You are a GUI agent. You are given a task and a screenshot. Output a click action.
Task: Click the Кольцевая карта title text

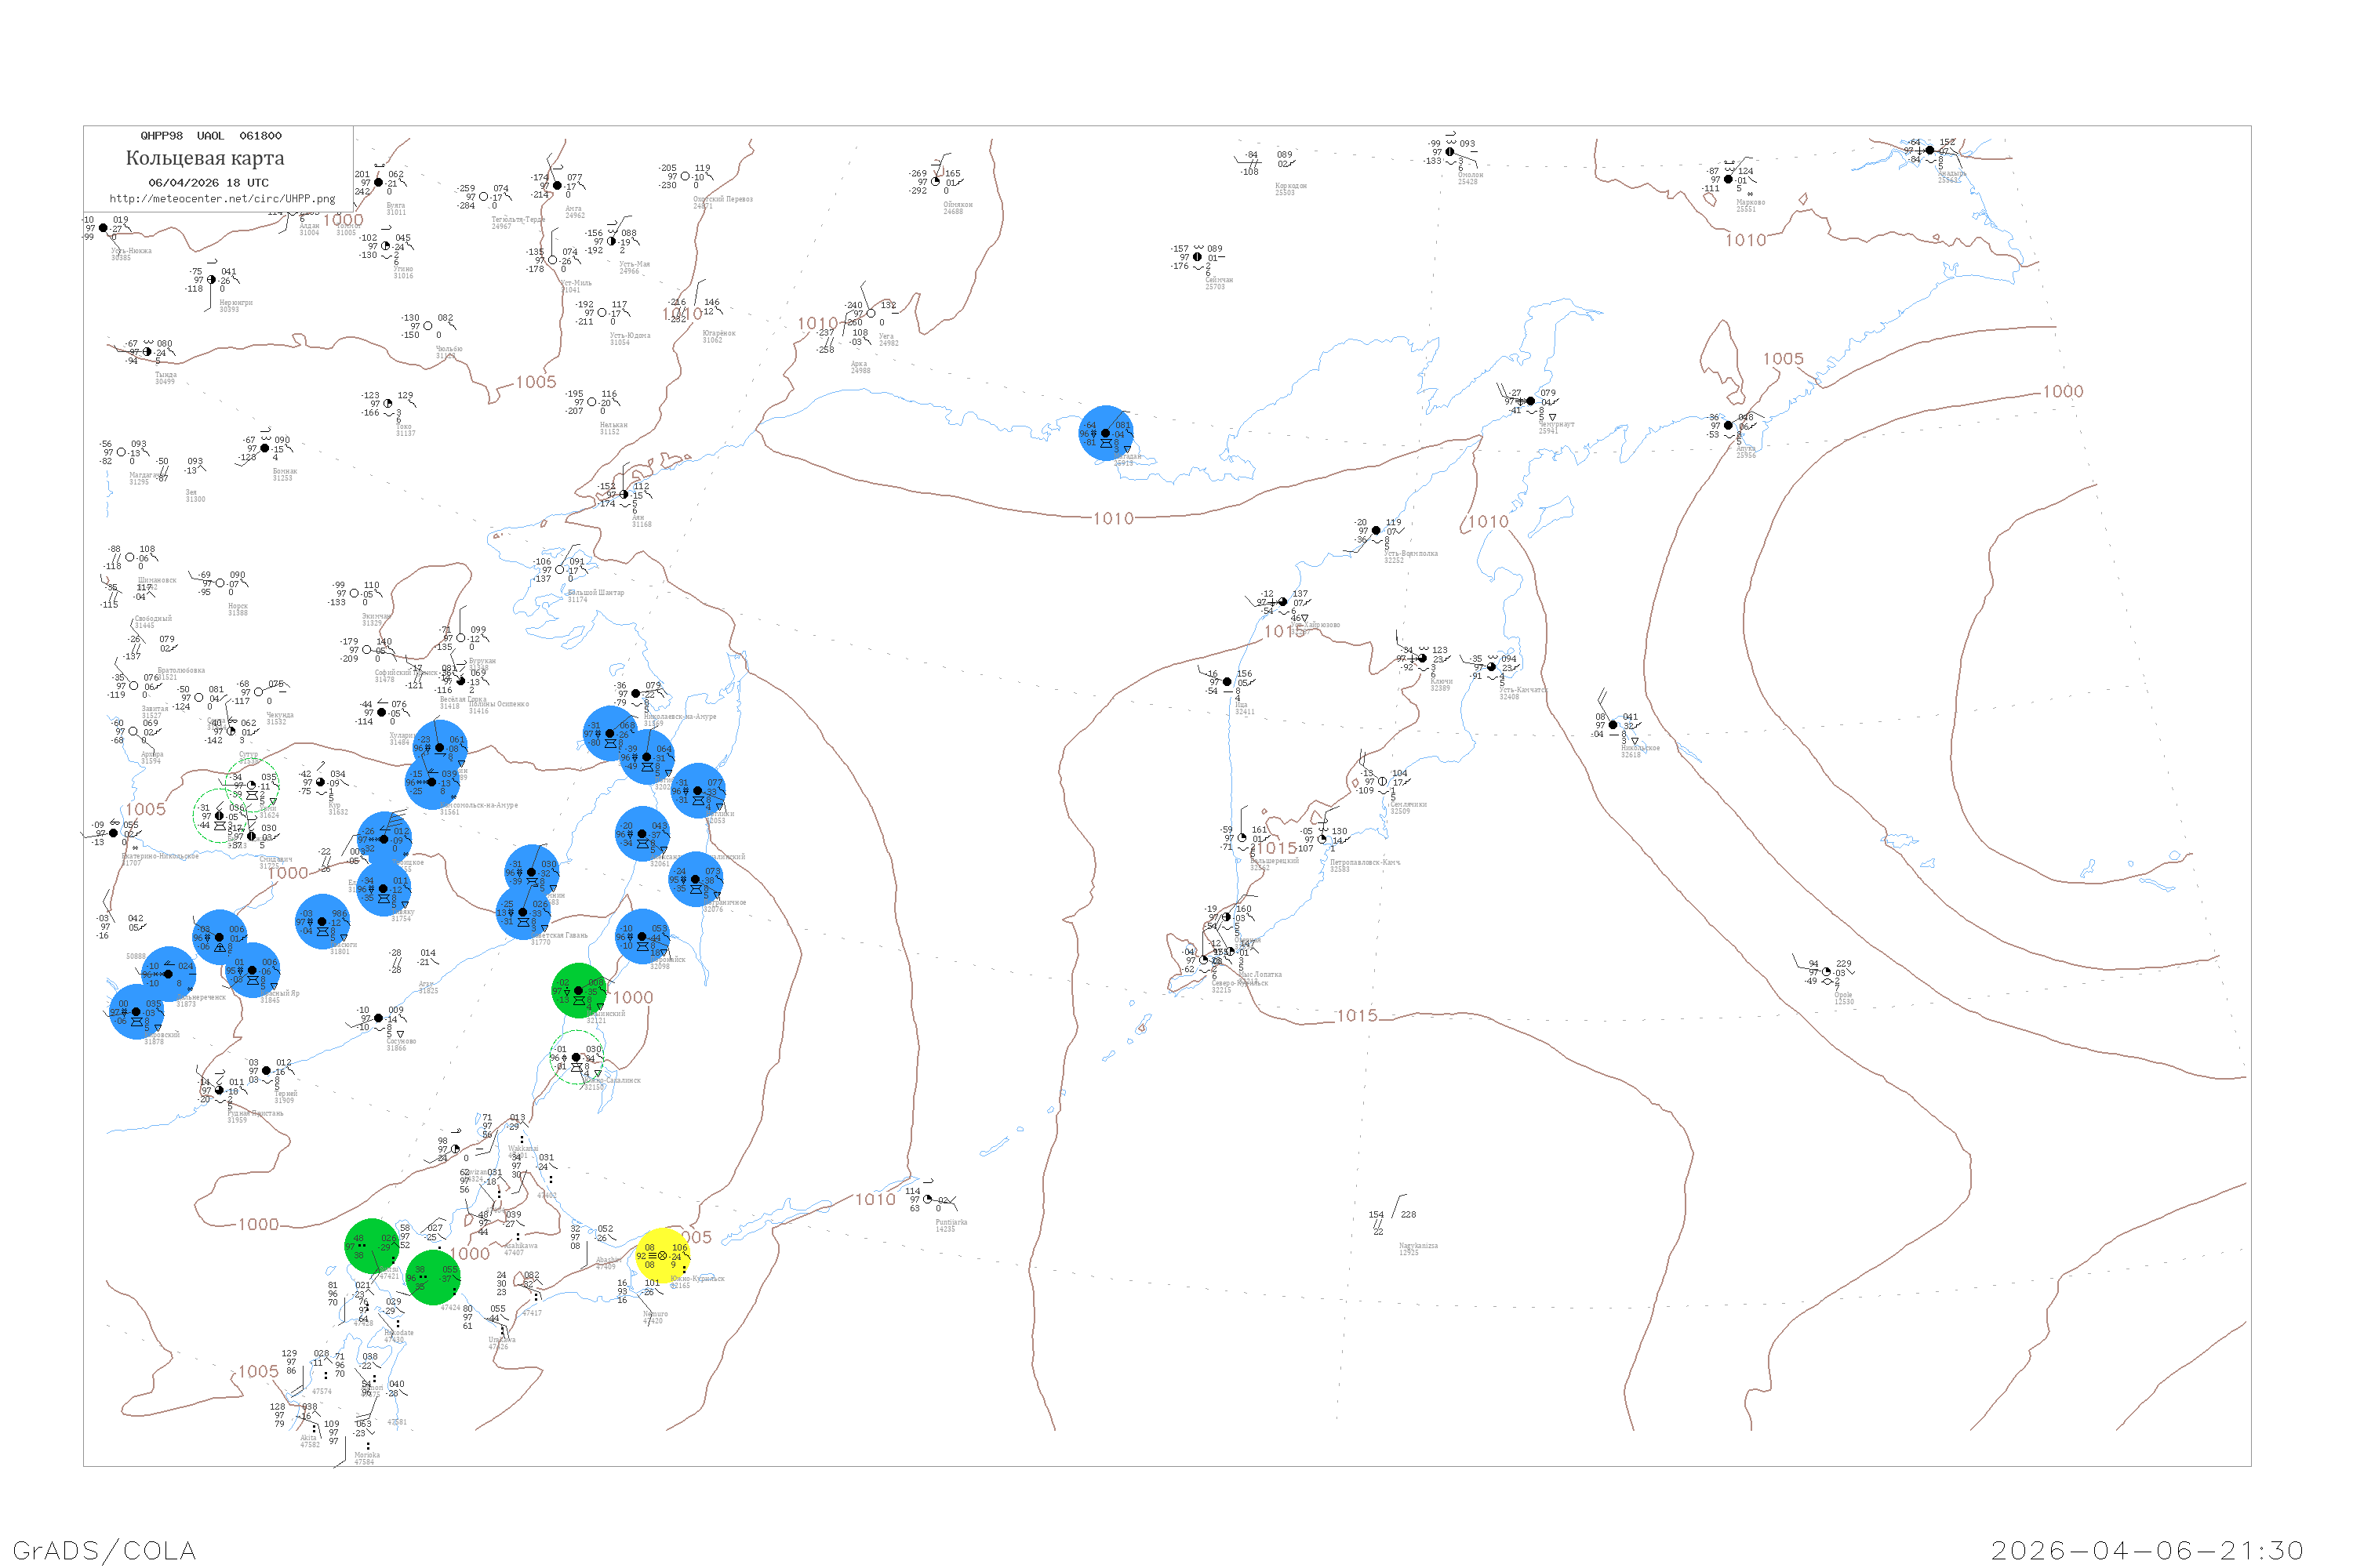pos(205,158)
